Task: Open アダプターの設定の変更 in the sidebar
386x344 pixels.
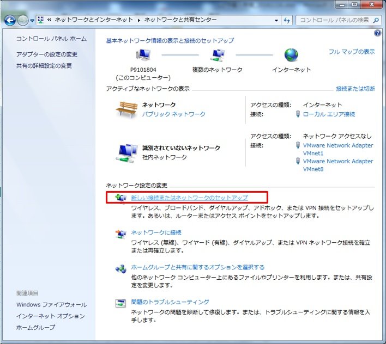Action: [x=47, y=54]
